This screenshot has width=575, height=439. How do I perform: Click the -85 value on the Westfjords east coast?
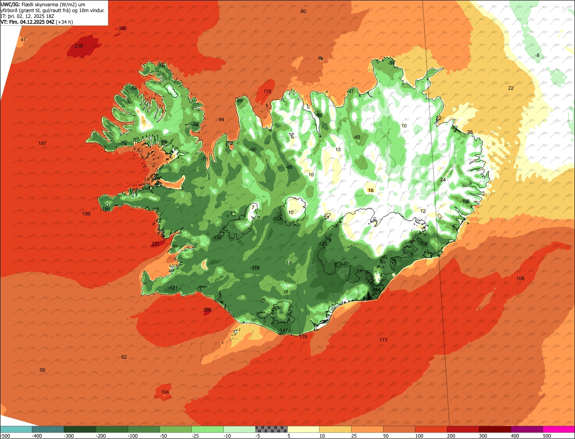[195, 124]
